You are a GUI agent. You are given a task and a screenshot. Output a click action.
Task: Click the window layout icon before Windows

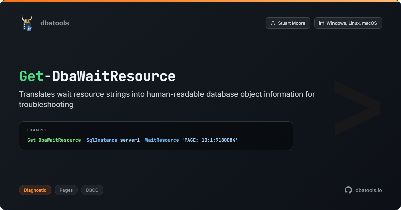pos(322,23)
